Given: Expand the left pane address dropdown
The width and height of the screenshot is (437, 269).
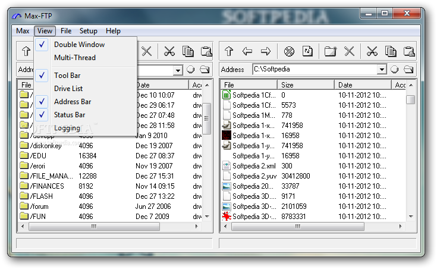Looking at the screenshot, I should (178, 70).
